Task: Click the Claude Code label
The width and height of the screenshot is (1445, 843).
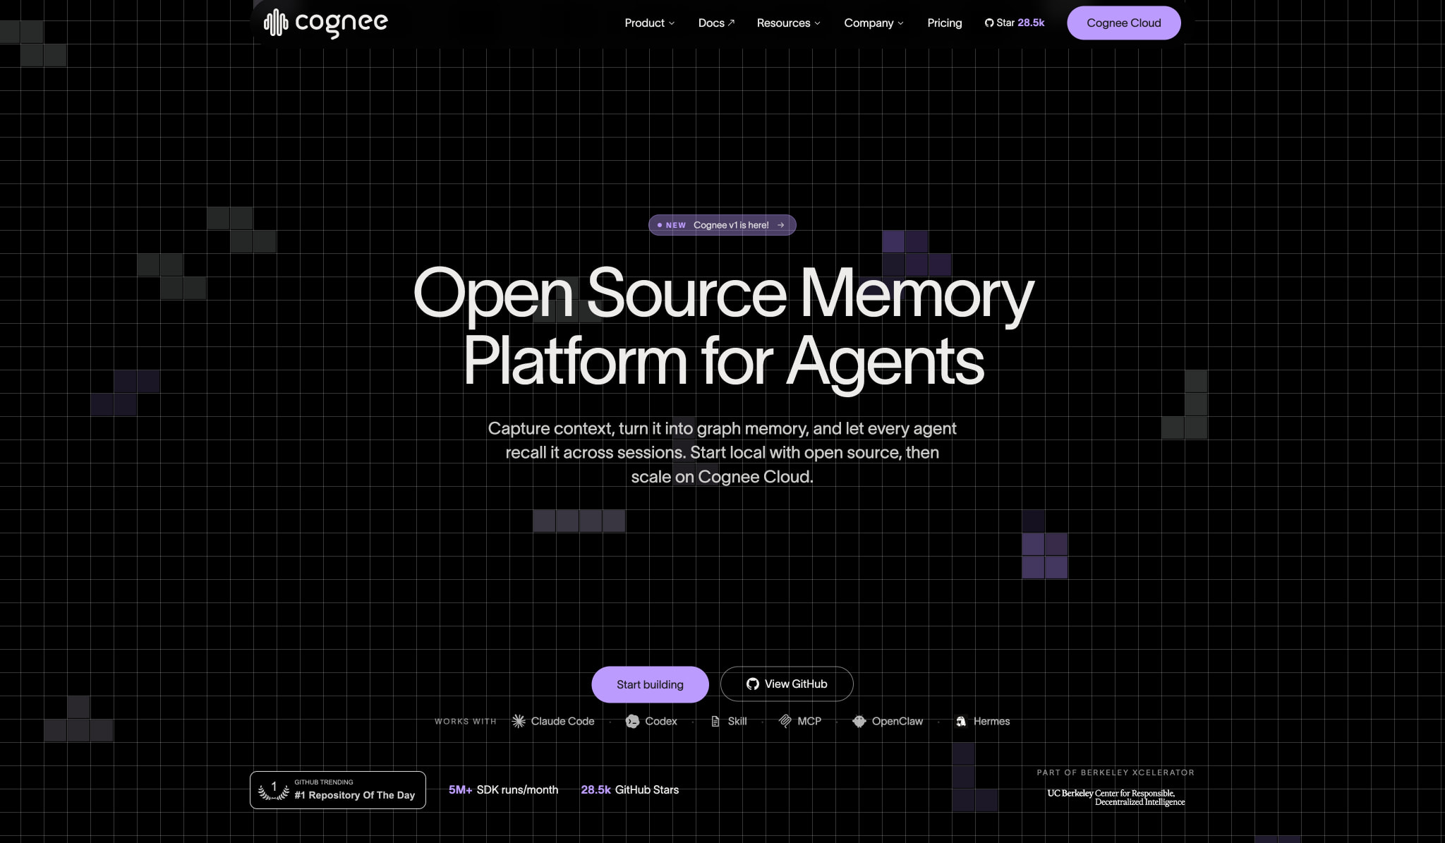Action: click(562, 721)
